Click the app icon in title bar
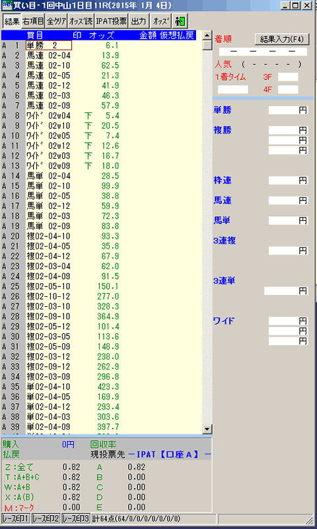Screen dimensions: 317x529 coord(7,6)
